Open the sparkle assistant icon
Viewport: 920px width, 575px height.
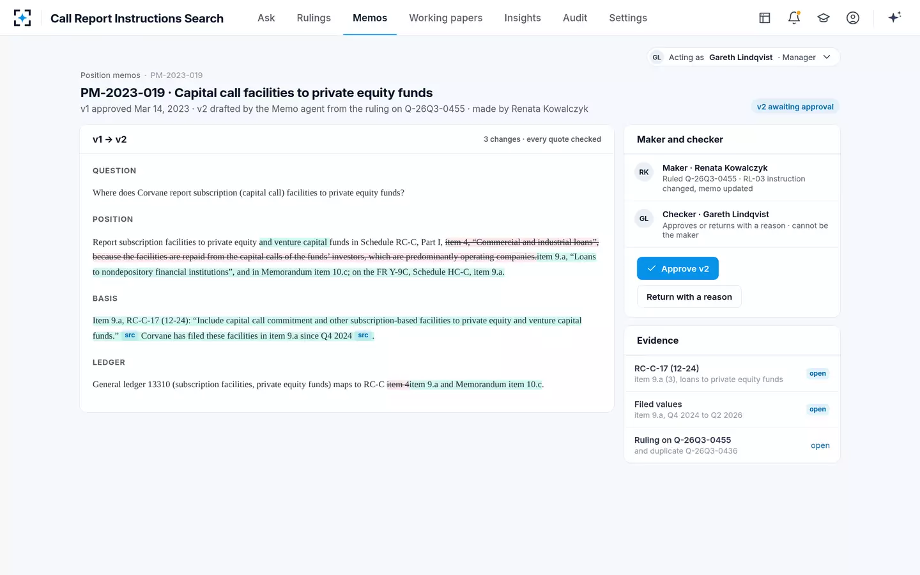(894, 17)
